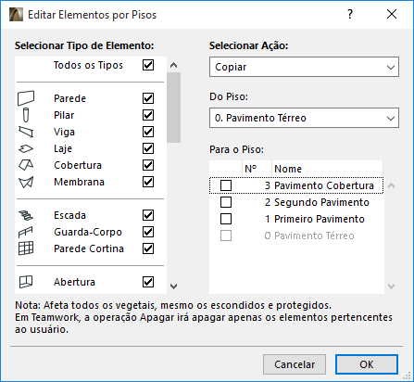The image size is (414, 382).
Task: Close the Editar Elementos por Pisos dialog
Action: [392, 14]
